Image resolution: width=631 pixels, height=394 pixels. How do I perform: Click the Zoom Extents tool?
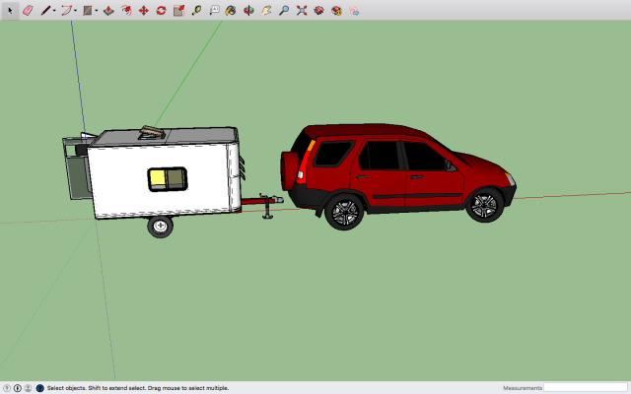click(x=302, y=11)
